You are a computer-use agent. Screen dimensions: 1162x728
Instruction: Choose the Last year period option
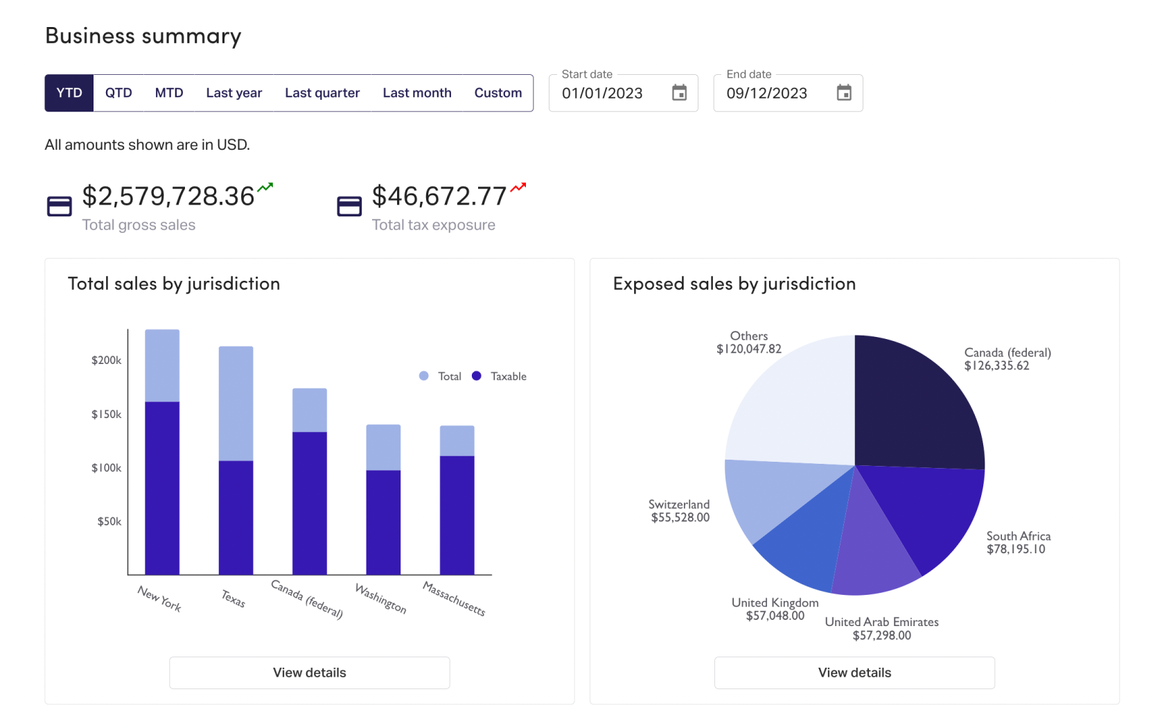tap(234, 93)
